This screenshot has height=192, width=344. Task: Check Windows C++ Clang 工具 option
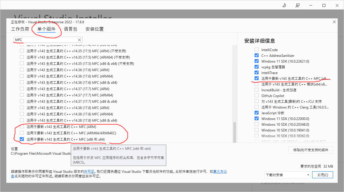[257, 107]
